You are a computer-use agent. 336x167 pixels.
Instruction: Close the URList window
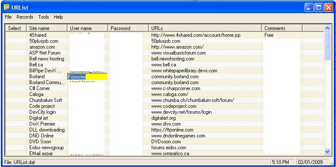328,8
